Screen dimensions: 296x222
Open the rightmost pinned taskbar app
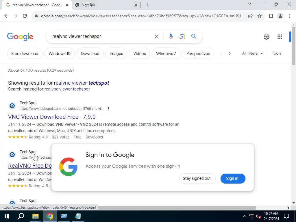point(78,216)
